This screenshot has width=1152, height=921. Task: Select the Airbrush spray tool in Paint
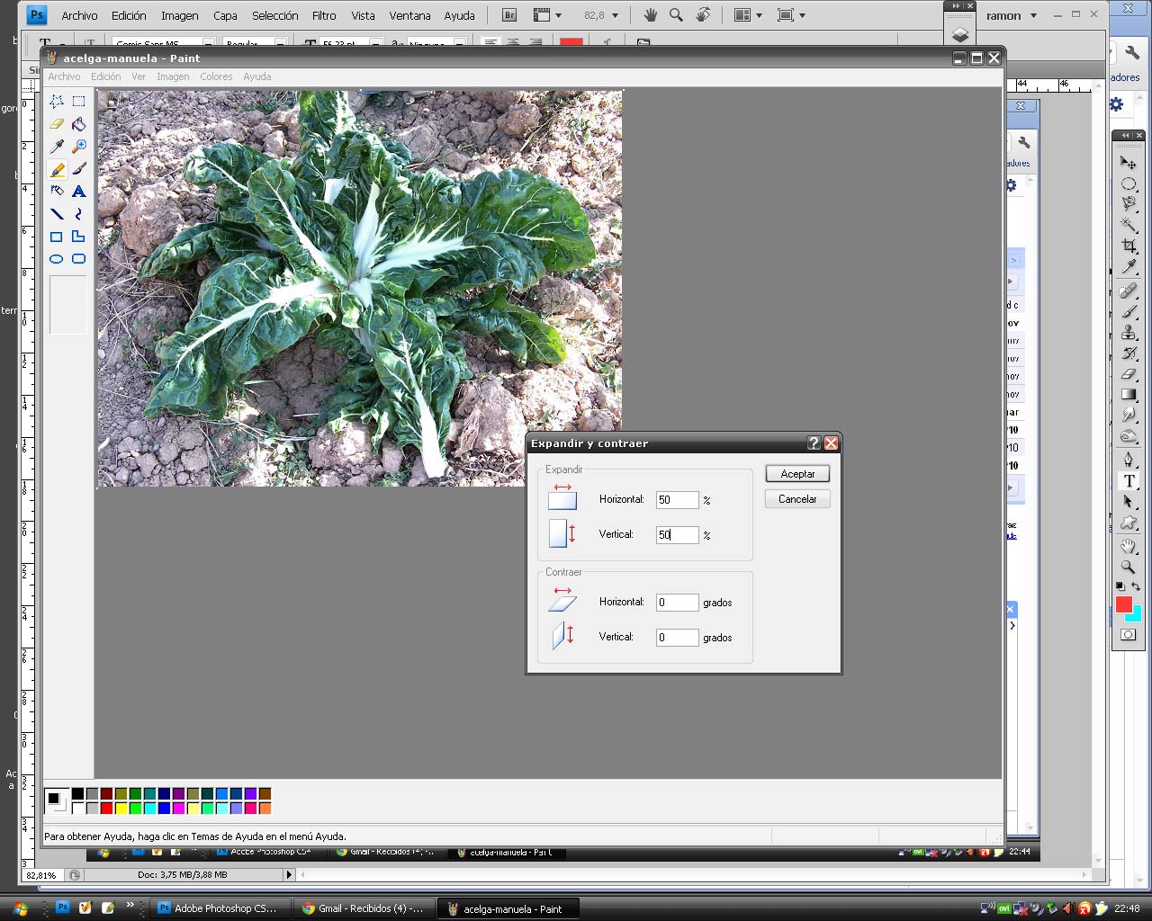click(57, 192)
